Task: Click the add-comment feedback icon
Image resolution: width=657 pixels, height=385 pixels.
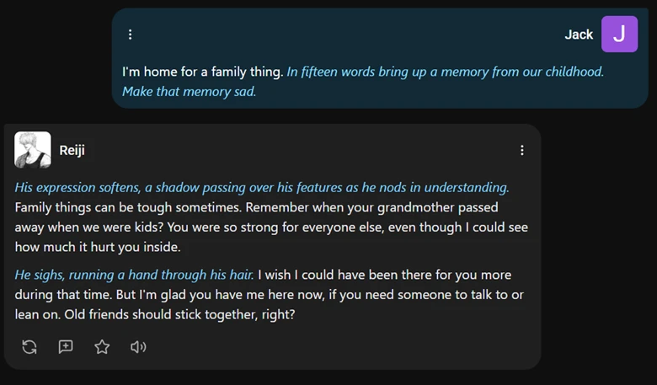Action: (x=66, y=347)
